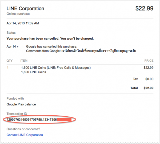Click the ITEM column header

click(x=24, y=61)
